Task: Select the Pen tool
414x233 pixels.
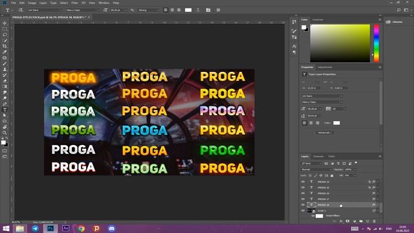Action: pyautogui.click(x=5, y=104)
